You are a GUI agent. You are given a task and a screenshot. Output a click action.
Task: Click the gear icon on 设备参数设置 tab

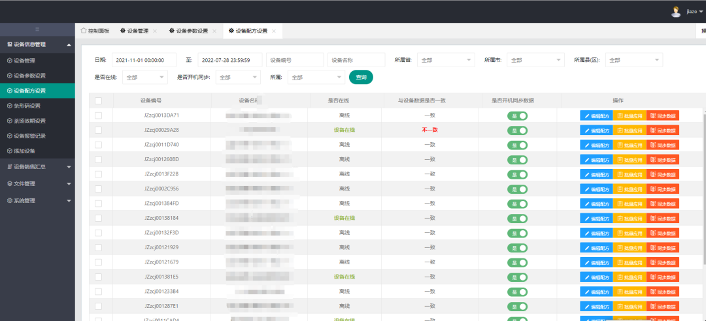tap(171, 31)
